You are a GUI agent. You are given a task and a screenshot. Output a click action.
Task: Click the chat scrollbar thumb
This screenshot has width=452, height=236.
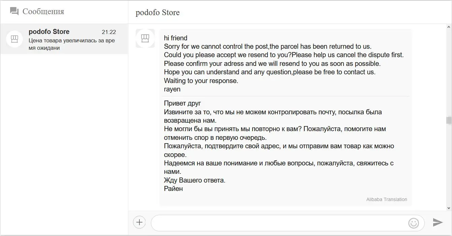click(x=448, y=120)
